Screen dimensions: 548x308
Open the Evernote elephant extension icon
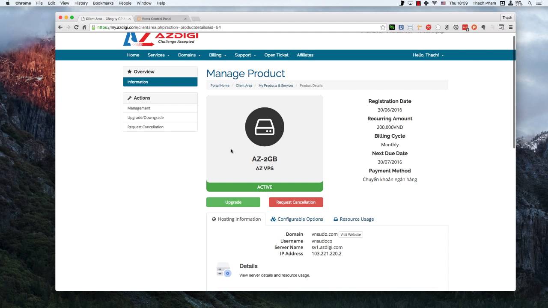(483, 27)
